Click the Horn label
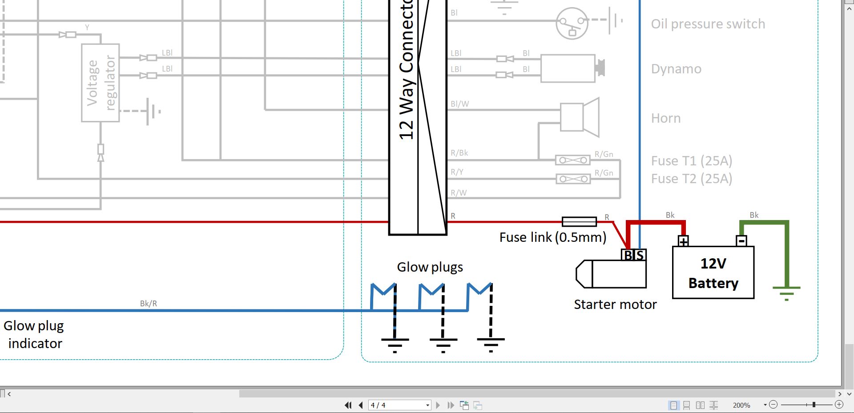Screen dimensions: 854x413 coord(666,118)
